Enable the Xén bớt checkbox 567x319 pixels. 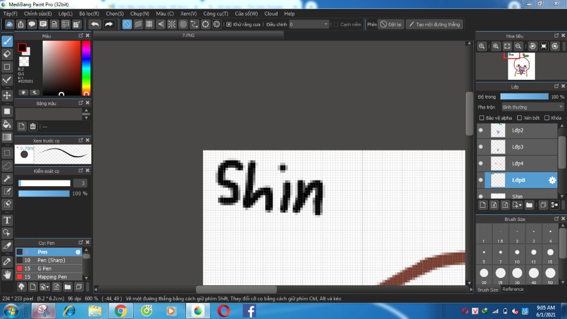[x=519, y=118]
